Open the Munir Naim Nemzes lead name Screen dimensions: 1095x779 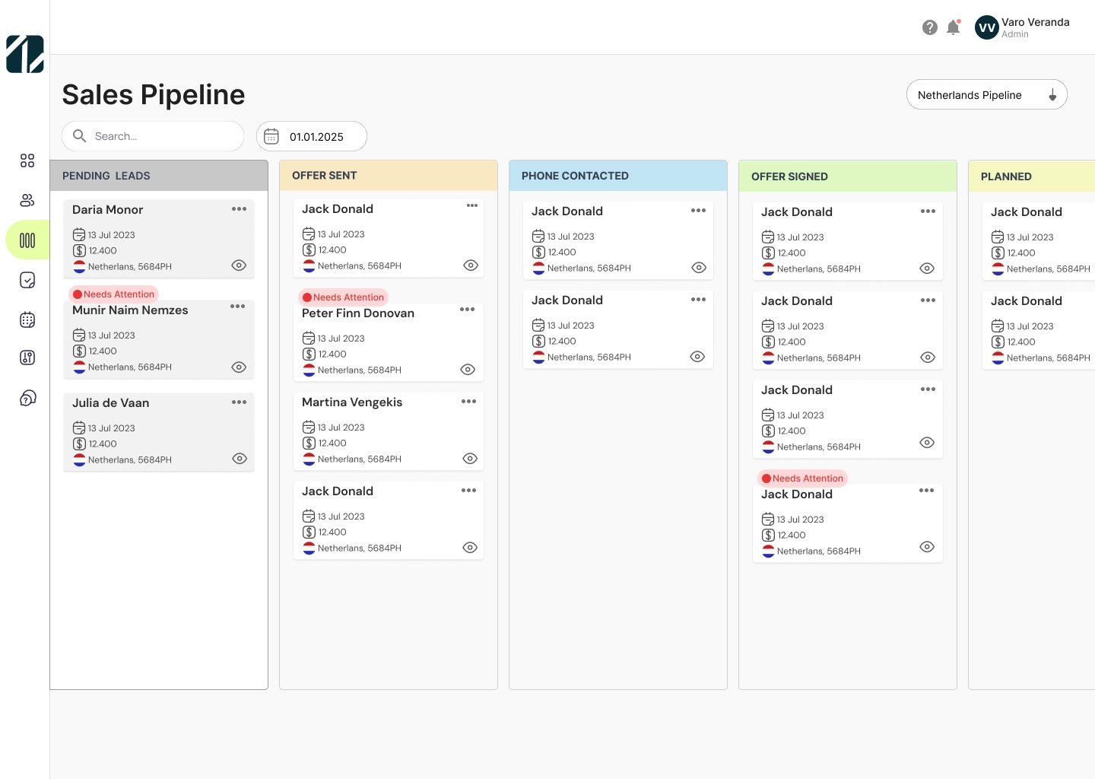(x=130, y=310)
